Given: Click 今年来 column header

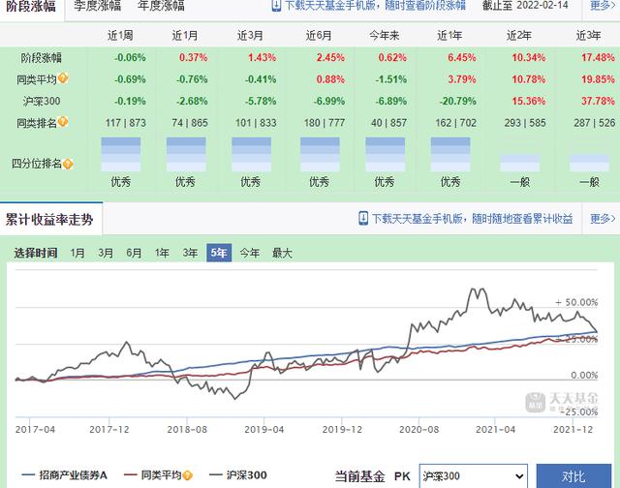Looking at the screenshot, I should (x=385, y=36).
